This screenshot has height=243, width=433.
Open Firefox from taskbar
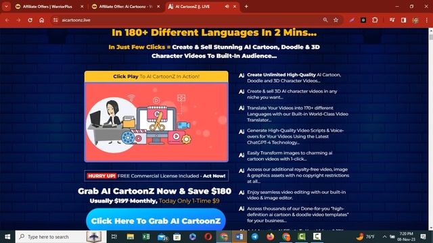coord(271,236)
